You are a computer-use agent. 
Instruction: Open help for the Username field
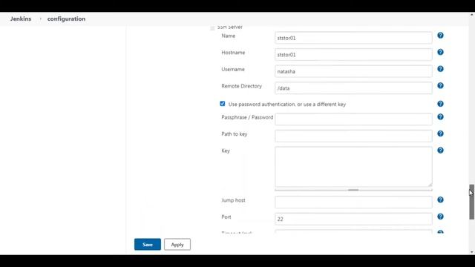(x=440, y=69)
